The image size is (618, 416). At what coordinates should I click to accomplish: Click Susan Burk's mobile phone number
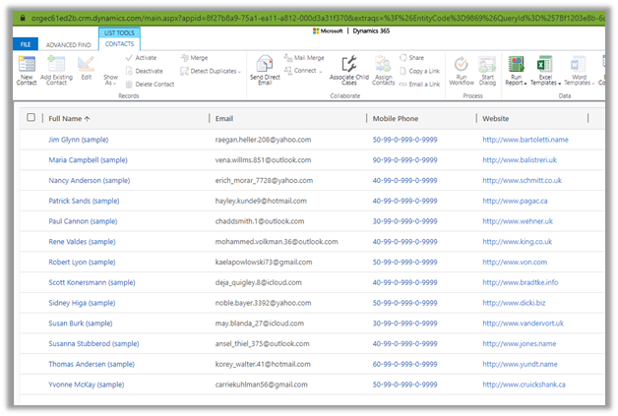(x=404, y=324)
